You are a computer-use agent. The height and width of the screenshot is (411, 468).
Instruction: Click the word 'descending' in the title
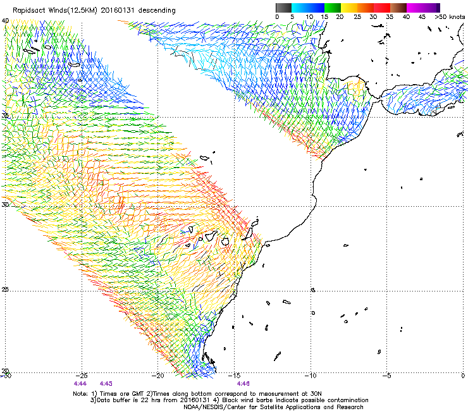[x=157, y=11]
